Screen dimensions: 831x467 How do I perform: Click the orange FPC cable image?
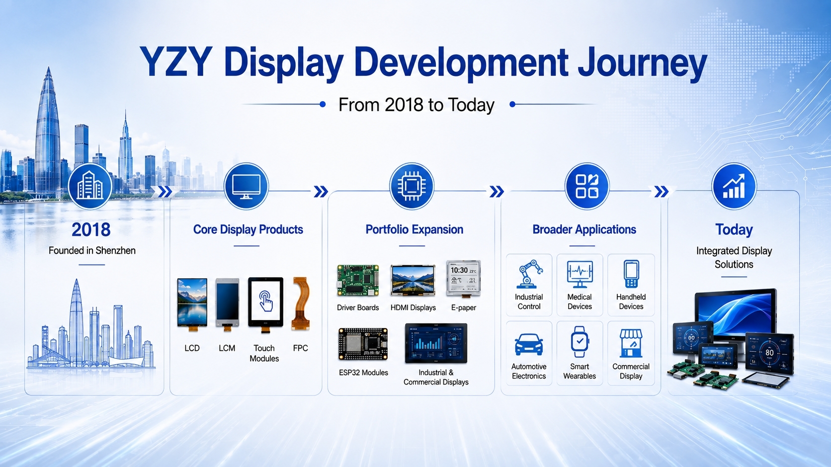click(301, 304)
